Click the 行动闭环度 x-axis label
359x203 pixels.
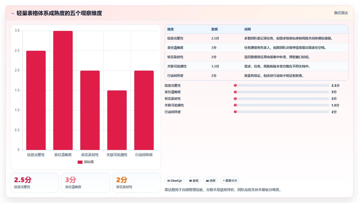pos(144,155)
